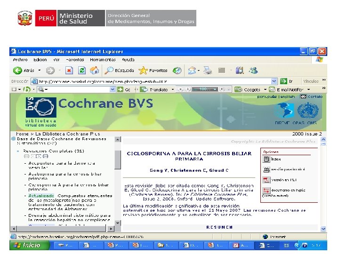The height and width of the screenshot is (254, 339).
Task: Stop page loading with the red X icon
Action: click(69, 71)
